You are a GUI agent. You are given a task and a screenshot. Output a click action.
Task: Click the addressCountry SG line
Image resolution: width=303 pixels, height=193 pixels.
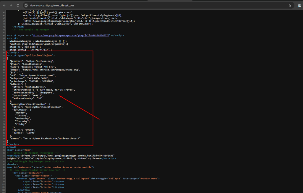pyautogui.click(x=27, y=99)
